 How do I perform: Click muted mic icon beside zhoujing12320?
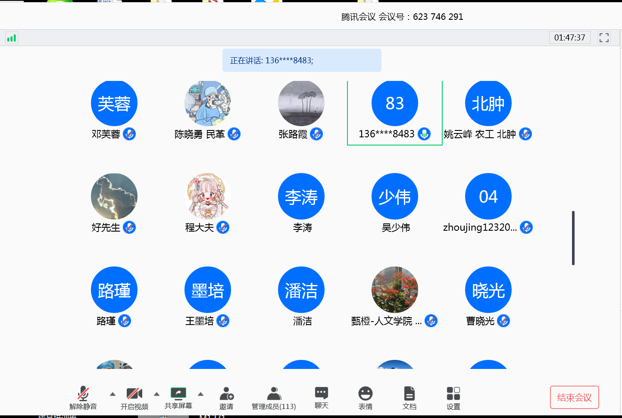(526, 227)
